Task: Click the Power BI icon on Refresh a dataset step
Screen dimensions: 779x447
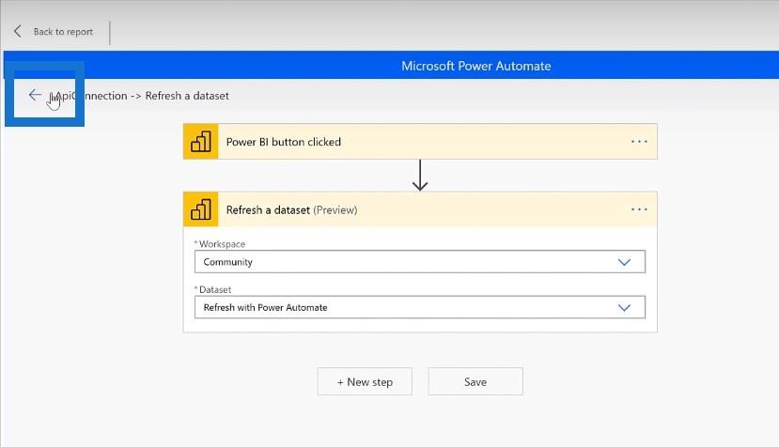Action: pyautogui.click(x=201, y=209)
